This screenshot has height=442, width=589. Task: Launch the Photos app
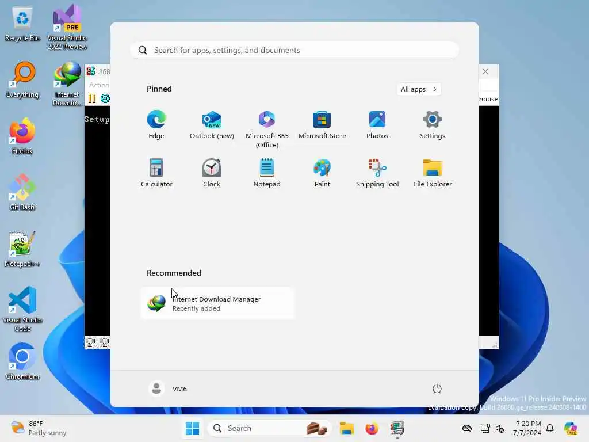[x=377, y=125]
